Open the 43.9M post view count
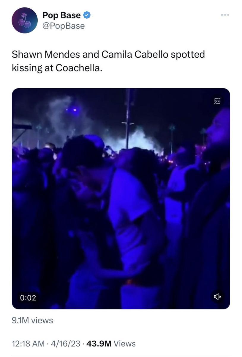The image size is (242, 357). [99, 344]
